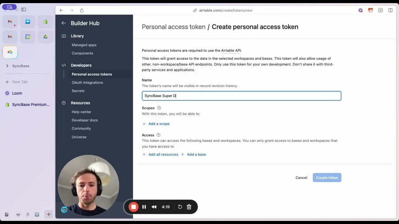Image resolution: width=399 pixels, height=224 pixels.
Task: Open Components in the Library
Action: tap(82, 53)
